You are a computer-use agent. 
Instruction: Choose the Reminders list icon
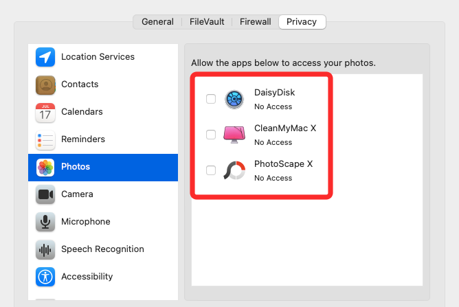(45, 139)
